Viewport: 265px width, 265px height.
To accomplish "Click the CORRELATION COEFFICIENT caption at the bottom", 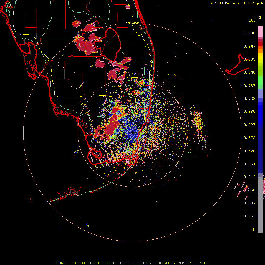I will click(132, 263).
